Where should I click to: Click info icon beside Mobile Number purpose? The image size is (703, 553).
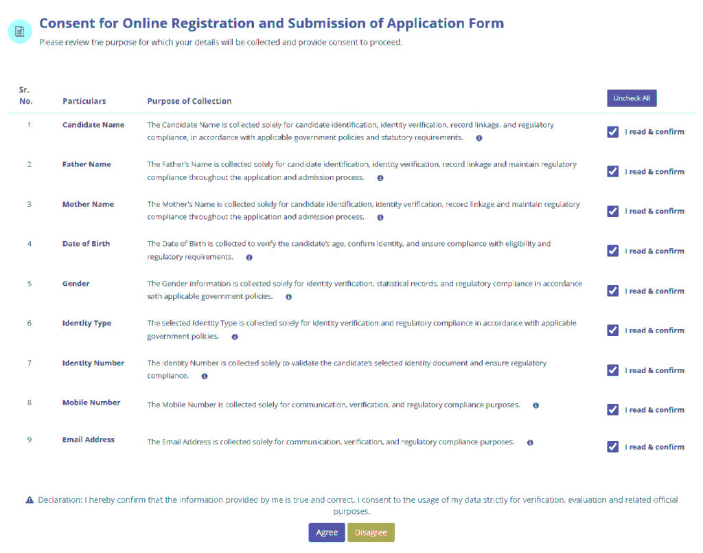(535, 405)
